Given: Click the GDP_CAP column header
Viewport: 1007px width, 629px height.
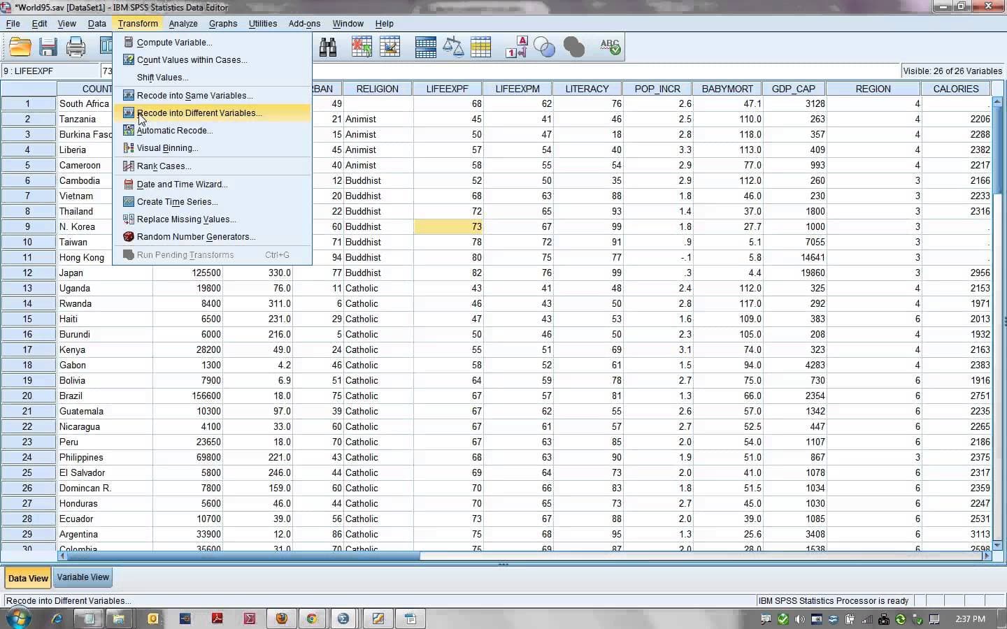Looking at the screenshot, I should pyautogui.click(x=794, y=89).
